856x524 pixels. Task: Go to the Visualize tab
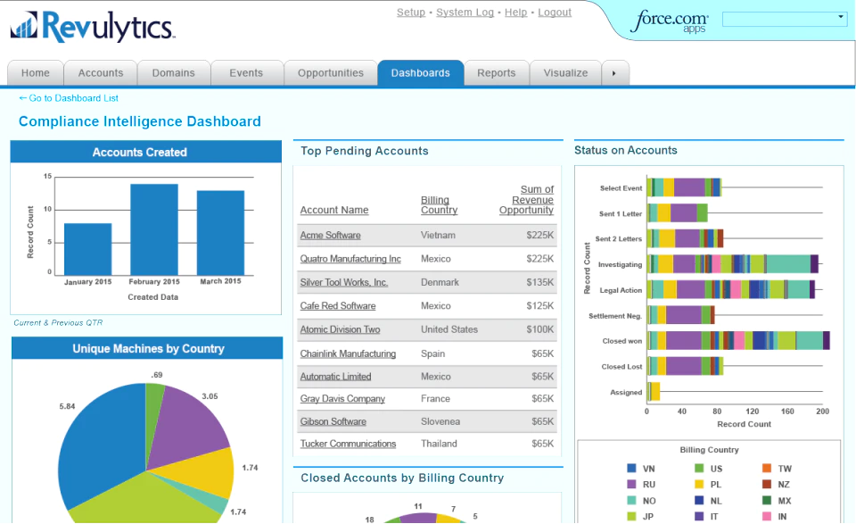pyautogui.click(x=565, y=73)
